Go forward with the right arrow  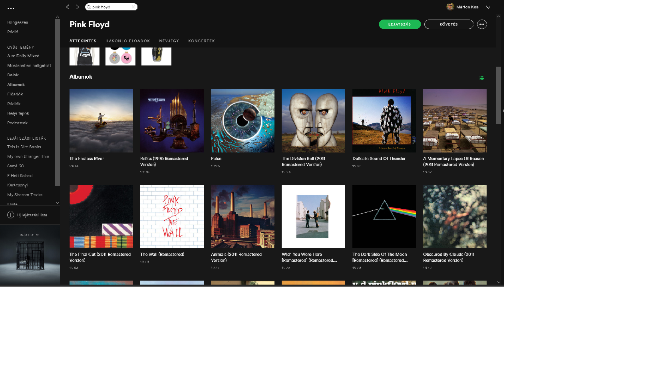pos(78,7)
